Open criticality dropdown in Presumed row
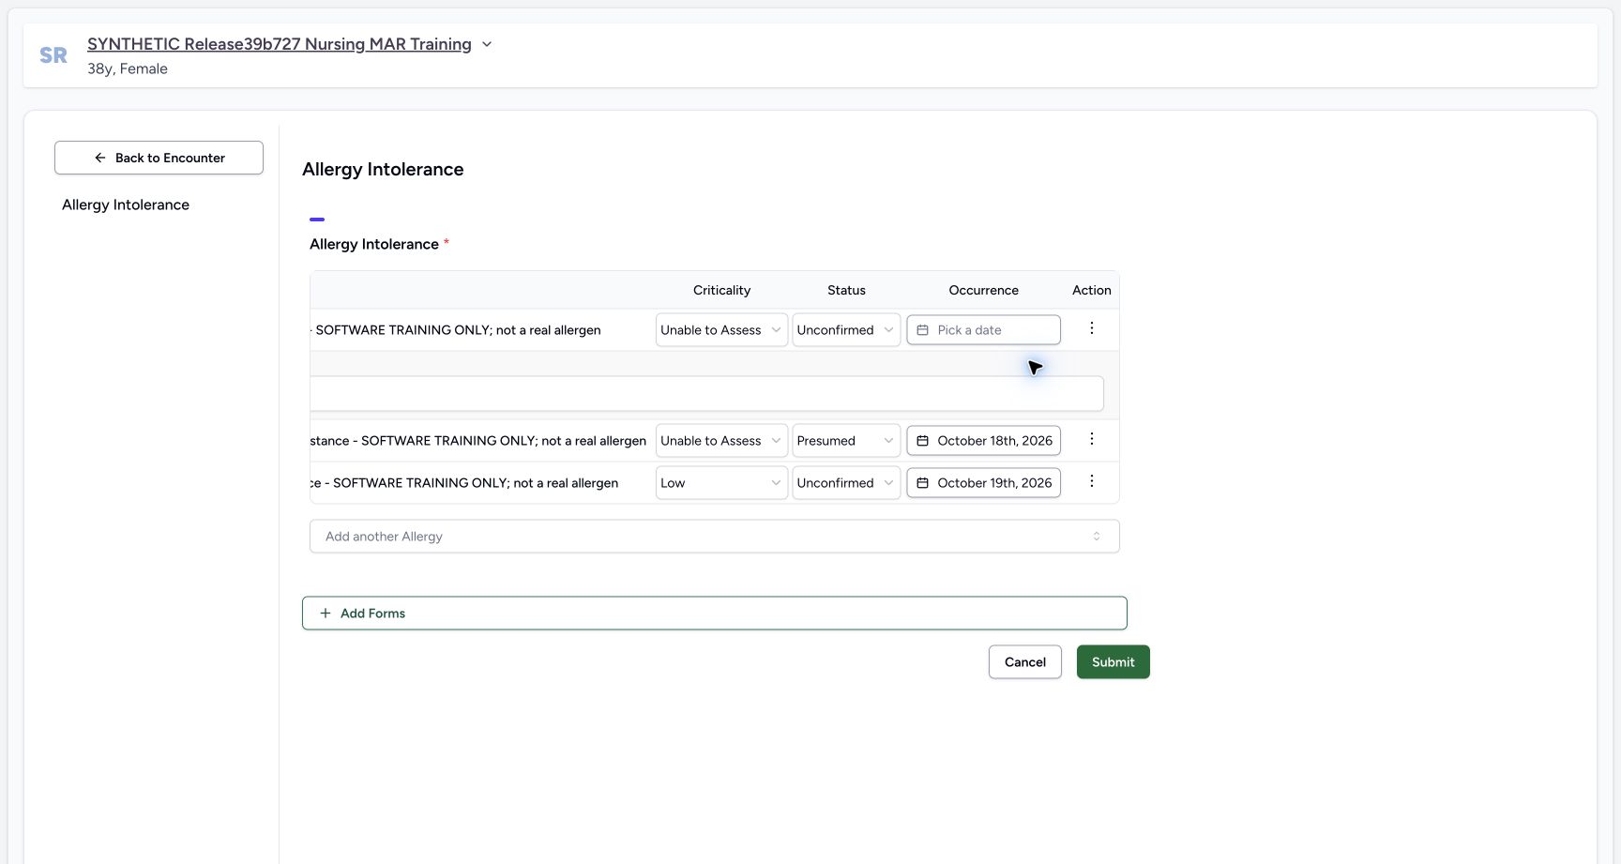1621x864 pixels. (721, 441)
